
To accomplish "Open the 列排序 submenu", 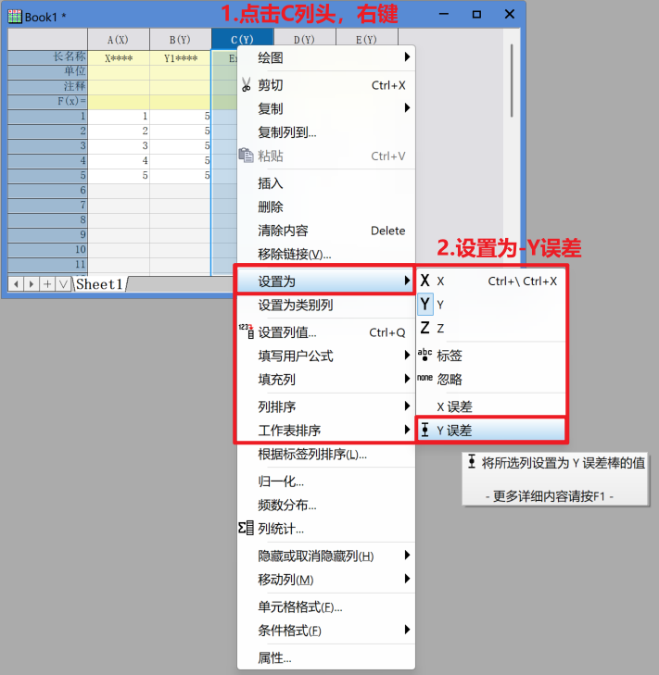I will coord(407,406).
